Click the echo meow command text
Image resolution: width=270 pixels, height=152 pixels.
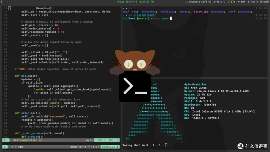pyautogui.click(x=161, y=18)
